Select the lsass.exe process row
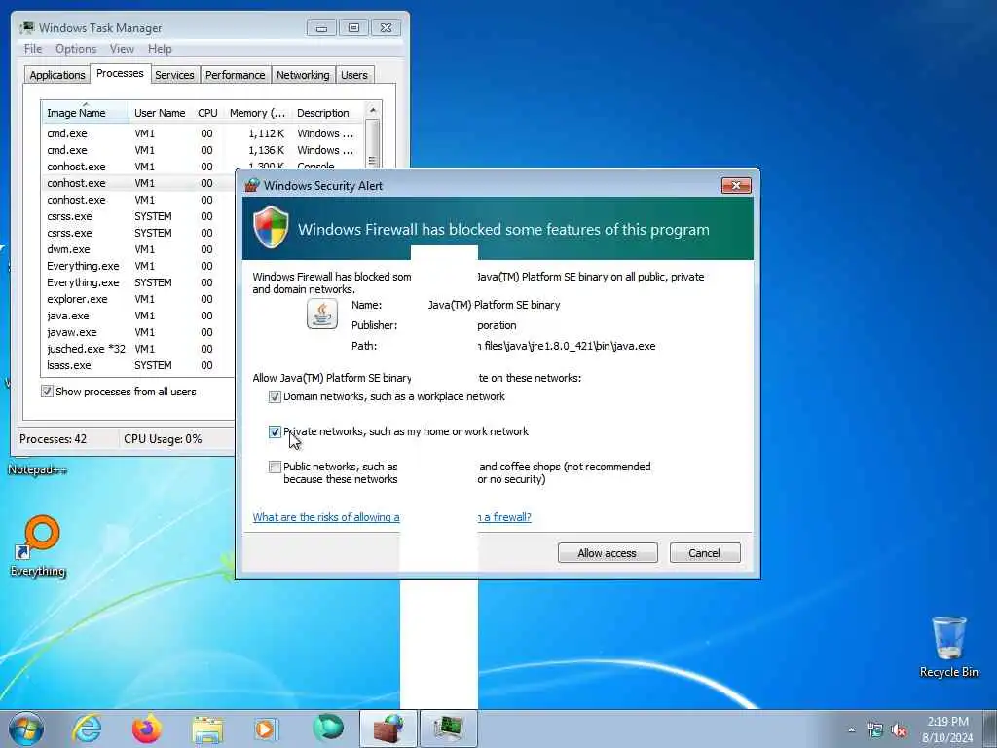997x748 pixels. [x=138, y=365]
